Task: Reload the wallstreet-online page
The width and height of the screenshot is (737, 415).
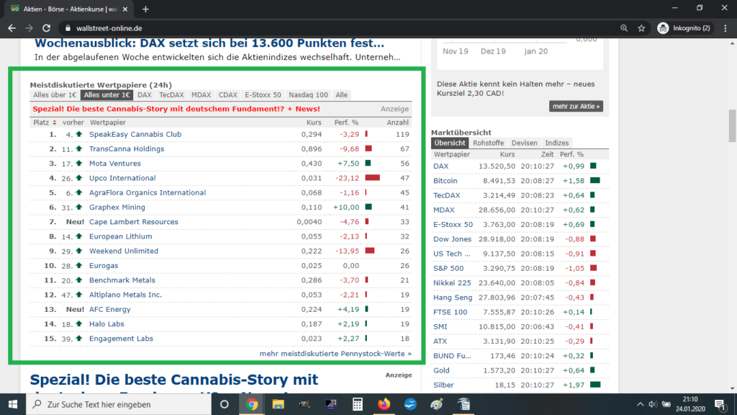Action: click(x=46, y=28)
